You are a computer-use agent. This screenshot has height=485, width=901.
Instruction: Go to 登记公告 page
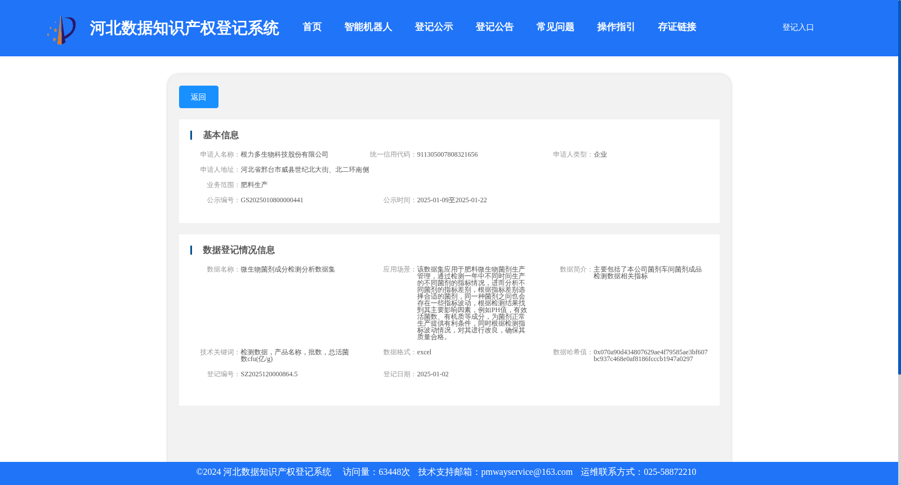click(494, 27)
